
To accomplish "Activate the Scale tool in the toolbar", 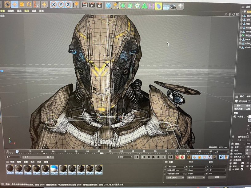I will [x=22, y=5].
